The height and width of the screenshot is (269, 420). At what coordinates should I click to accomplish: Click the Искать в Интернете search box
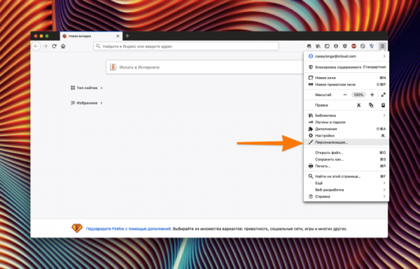pyautogui.click(x=205, y=67)
